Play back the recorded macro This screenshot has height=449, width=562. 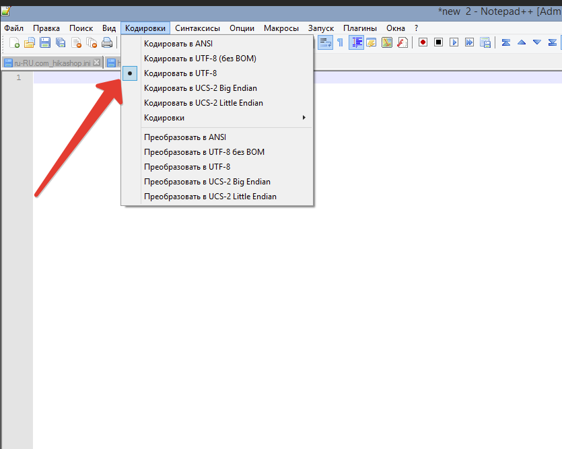click(454, 42)
